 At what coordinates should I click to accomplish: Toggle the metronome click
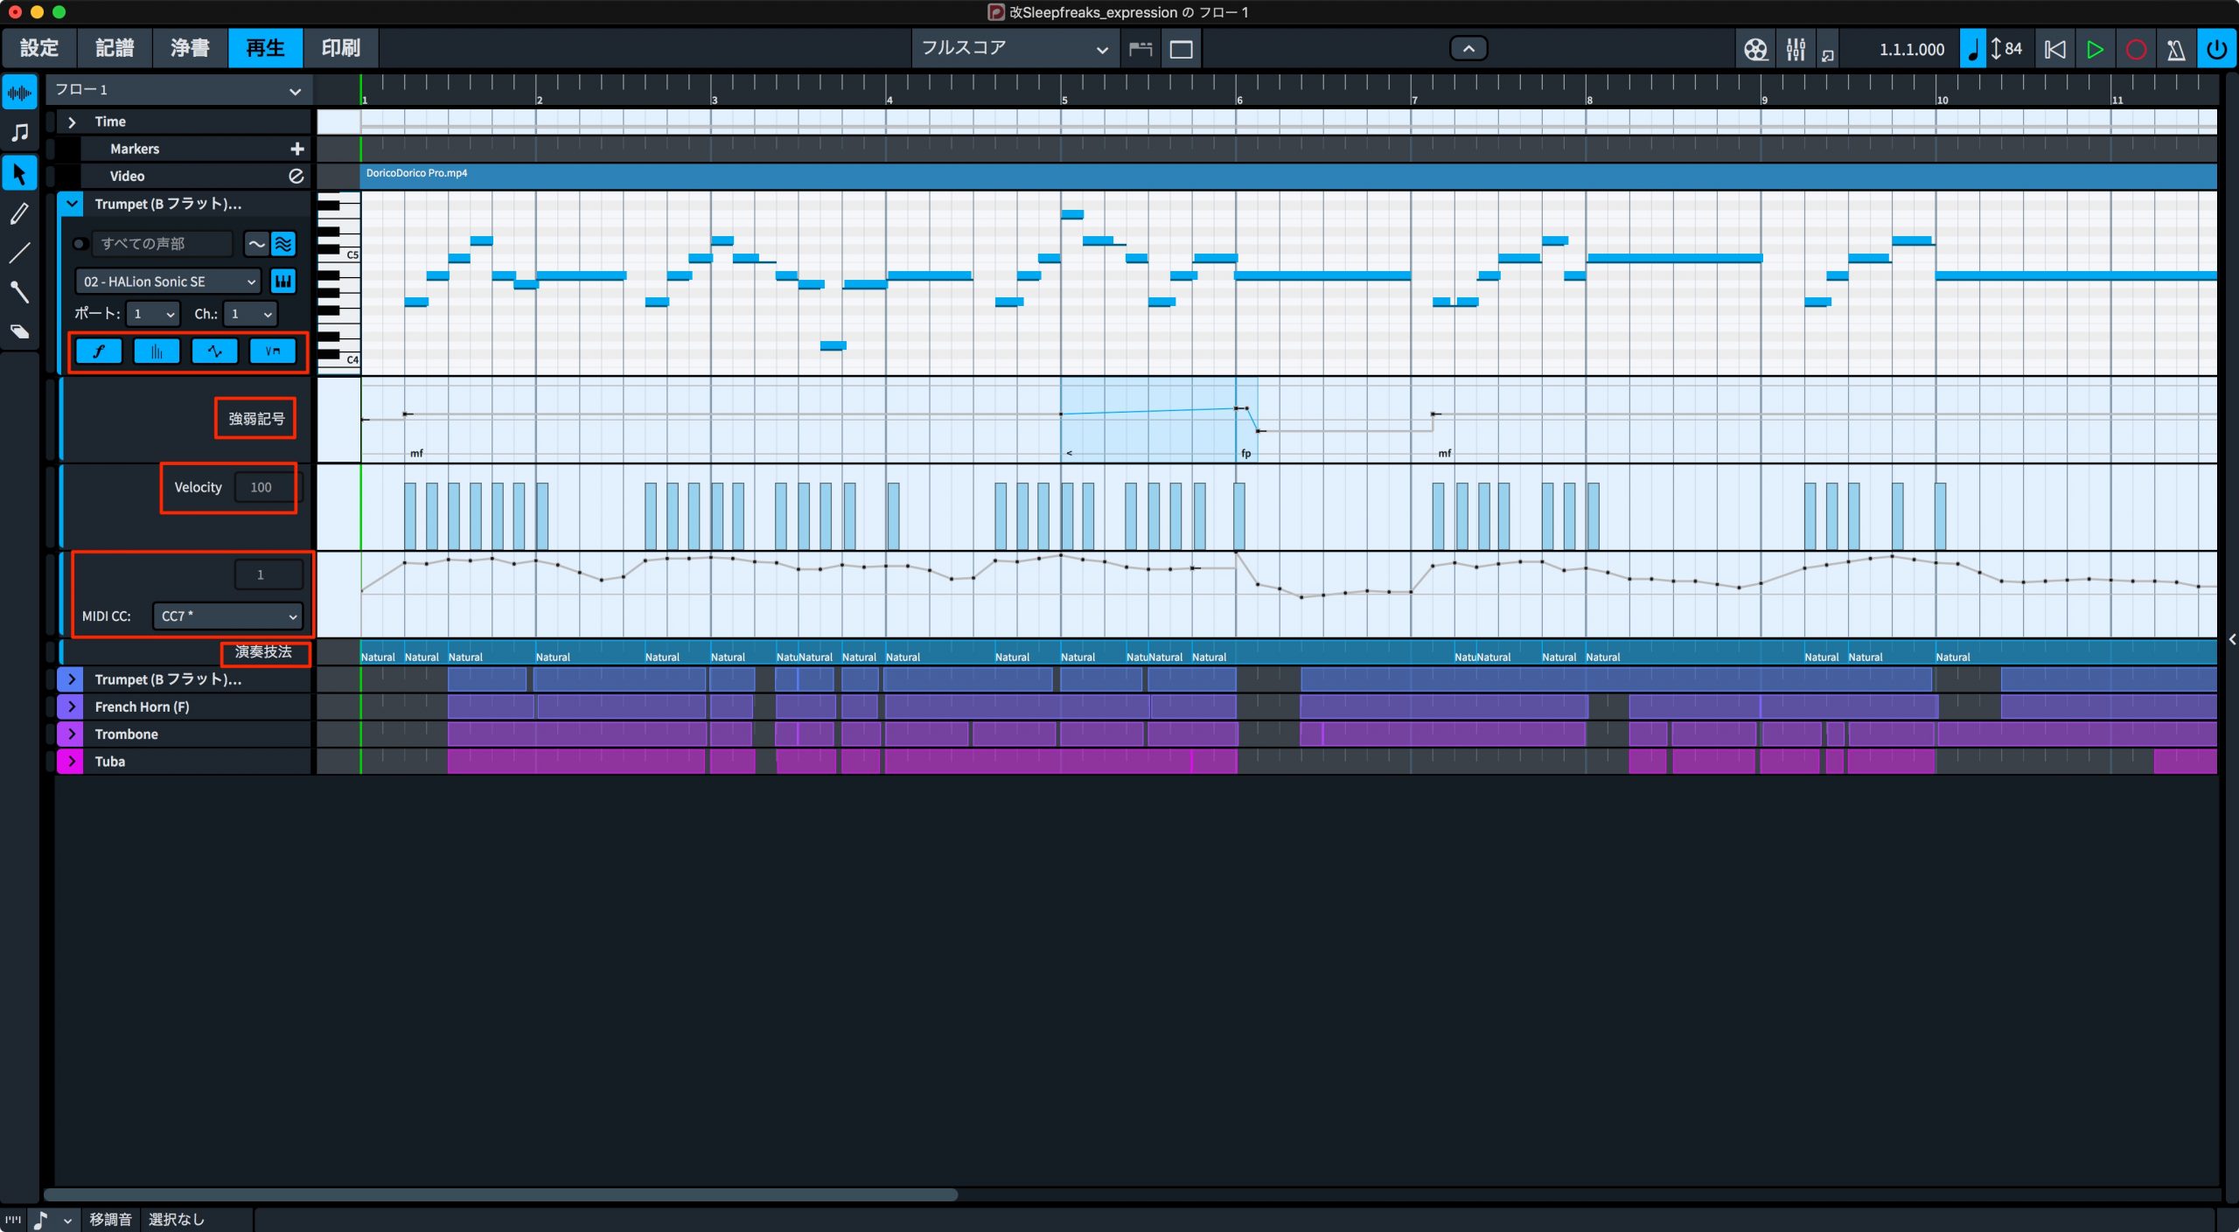tap(2176, 49)
